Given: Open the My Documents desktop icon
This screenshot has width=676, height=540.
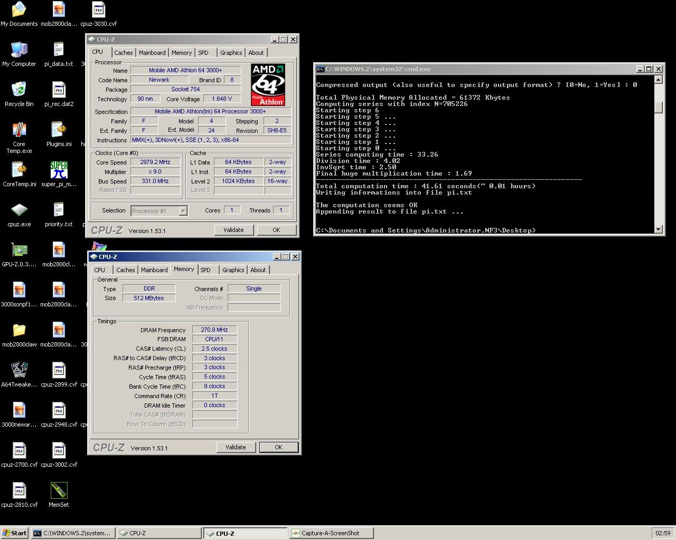Looking at the screenshot, I should coord(19,14).
